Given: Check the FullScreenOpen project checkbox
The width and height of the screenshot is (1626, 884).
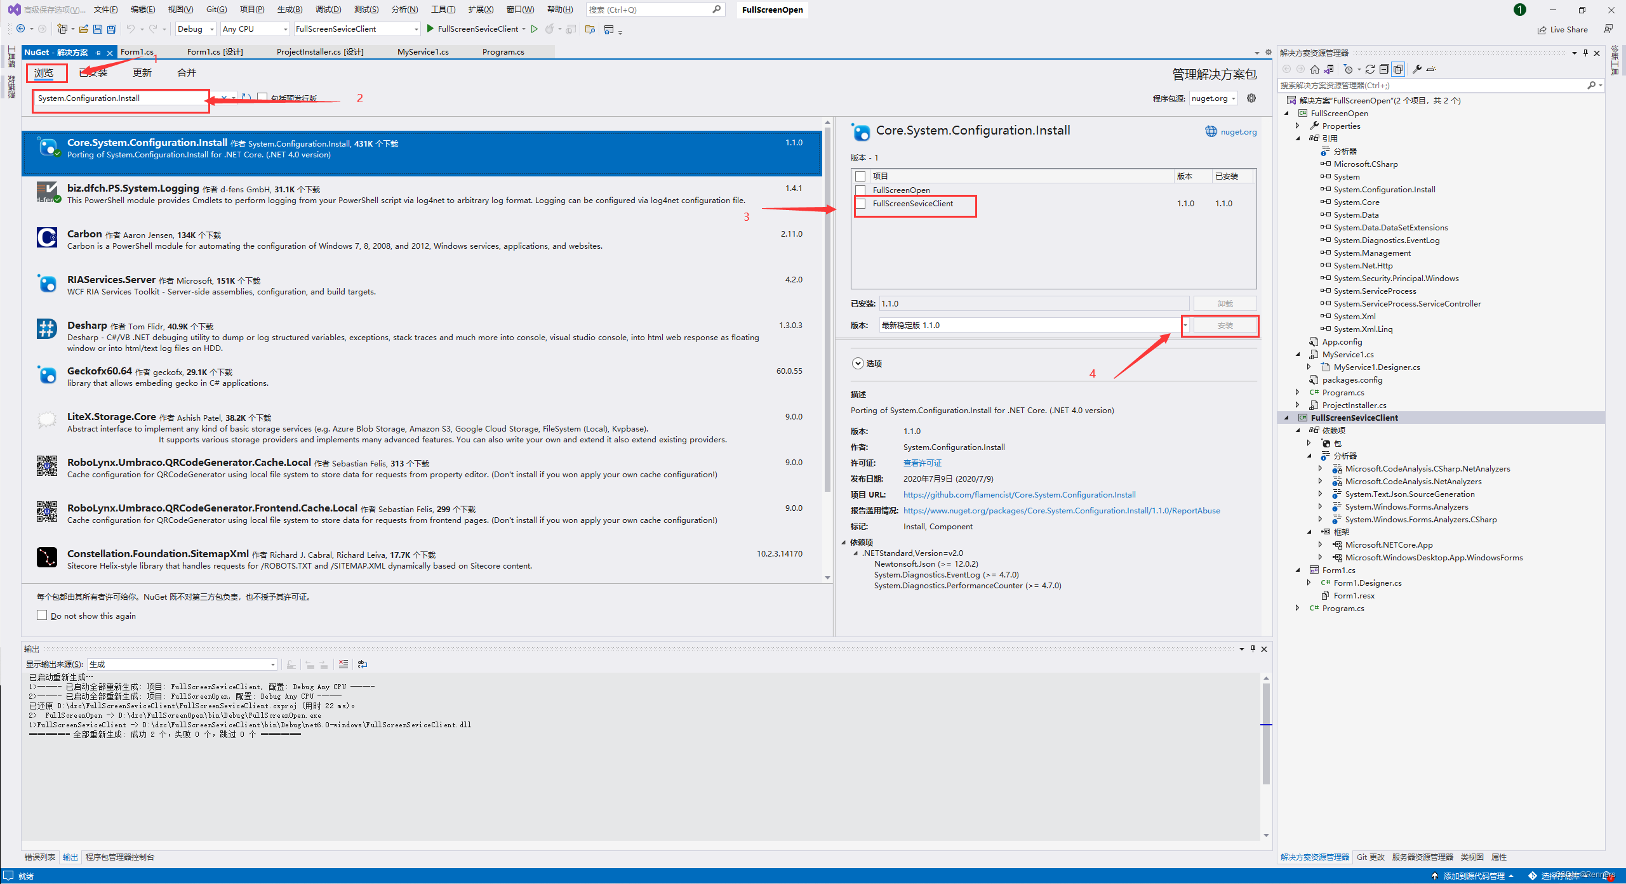Looking at the screenshot, I should [x=860, y=190].
